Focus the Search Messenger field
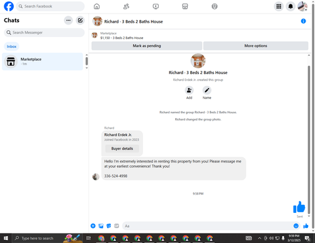 (44, 33)
